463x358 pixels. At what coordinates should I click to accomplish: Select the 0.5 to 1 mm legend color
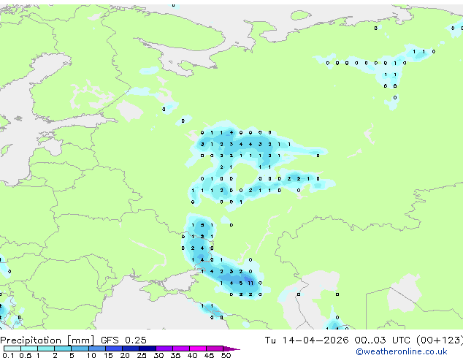coord(29,349)
